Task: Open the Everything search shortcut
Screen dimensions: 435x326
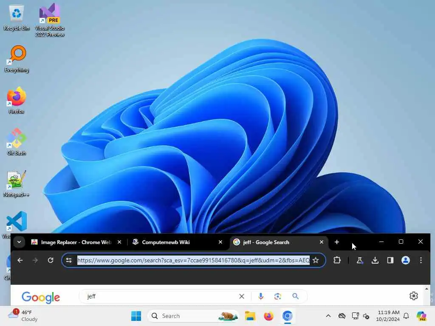Action: click(17, 59)
